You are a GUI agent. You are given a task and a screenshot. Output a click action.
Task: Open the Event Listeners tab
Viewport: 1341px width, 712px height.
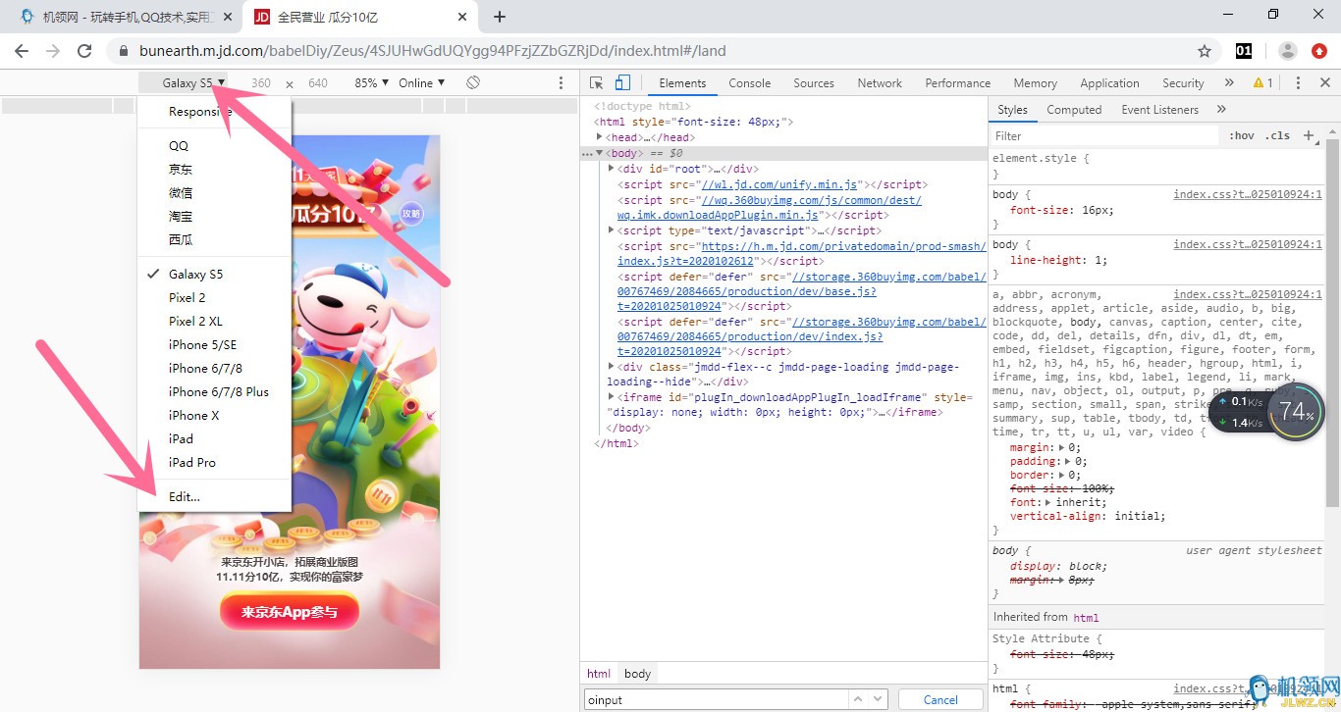1159,110
